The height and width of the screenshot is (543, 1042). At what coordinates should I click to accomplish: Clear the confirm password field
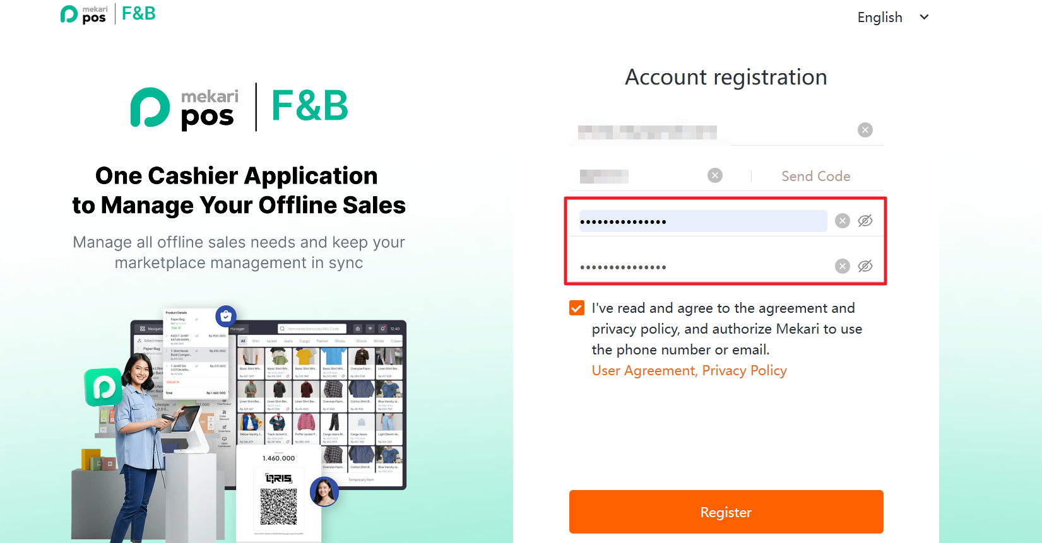point(842,266)
